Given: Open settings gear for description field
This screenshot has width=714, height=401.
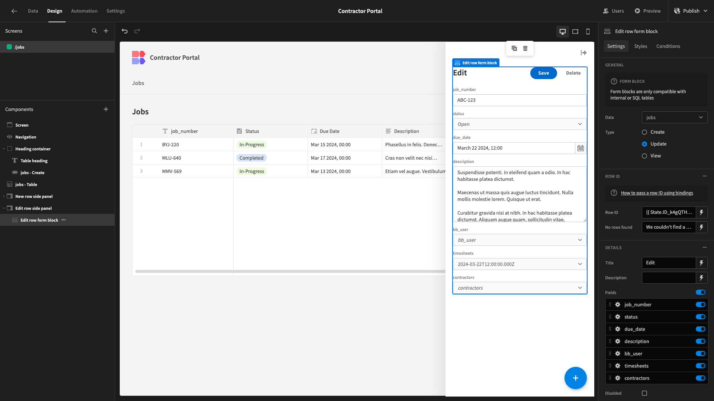Looking at the screenshot, I should [618, 341].
